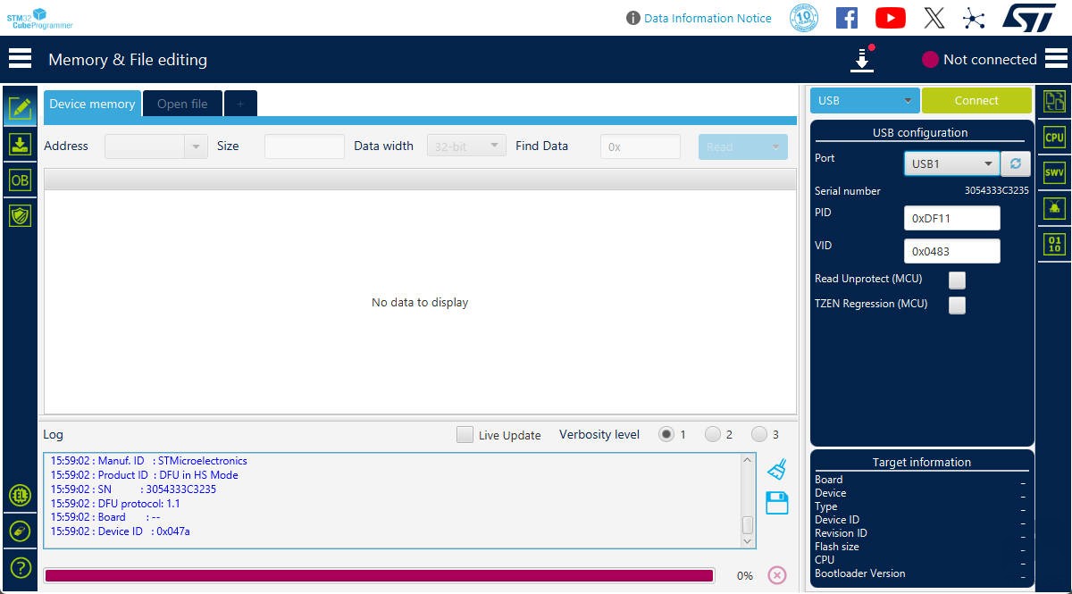Click the progress bar at 0%

(379, 575)
